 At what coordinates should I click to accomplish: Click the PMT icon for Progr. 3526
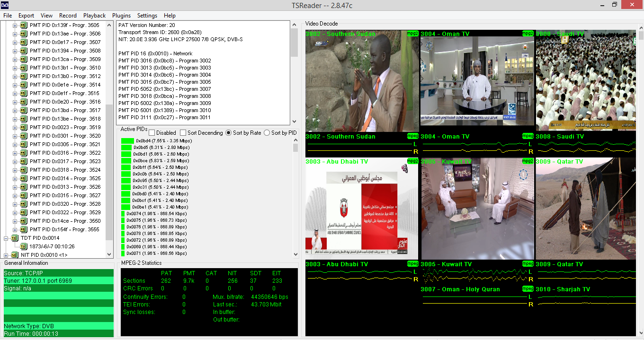24,187
